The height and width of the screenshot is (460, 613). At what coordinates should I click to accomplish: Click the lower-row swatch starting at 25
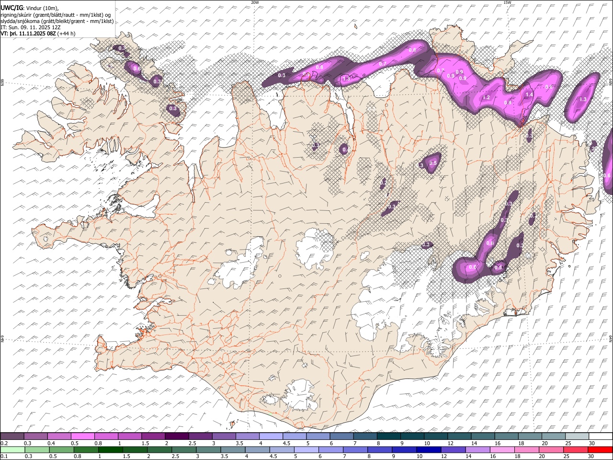(575, 449)
